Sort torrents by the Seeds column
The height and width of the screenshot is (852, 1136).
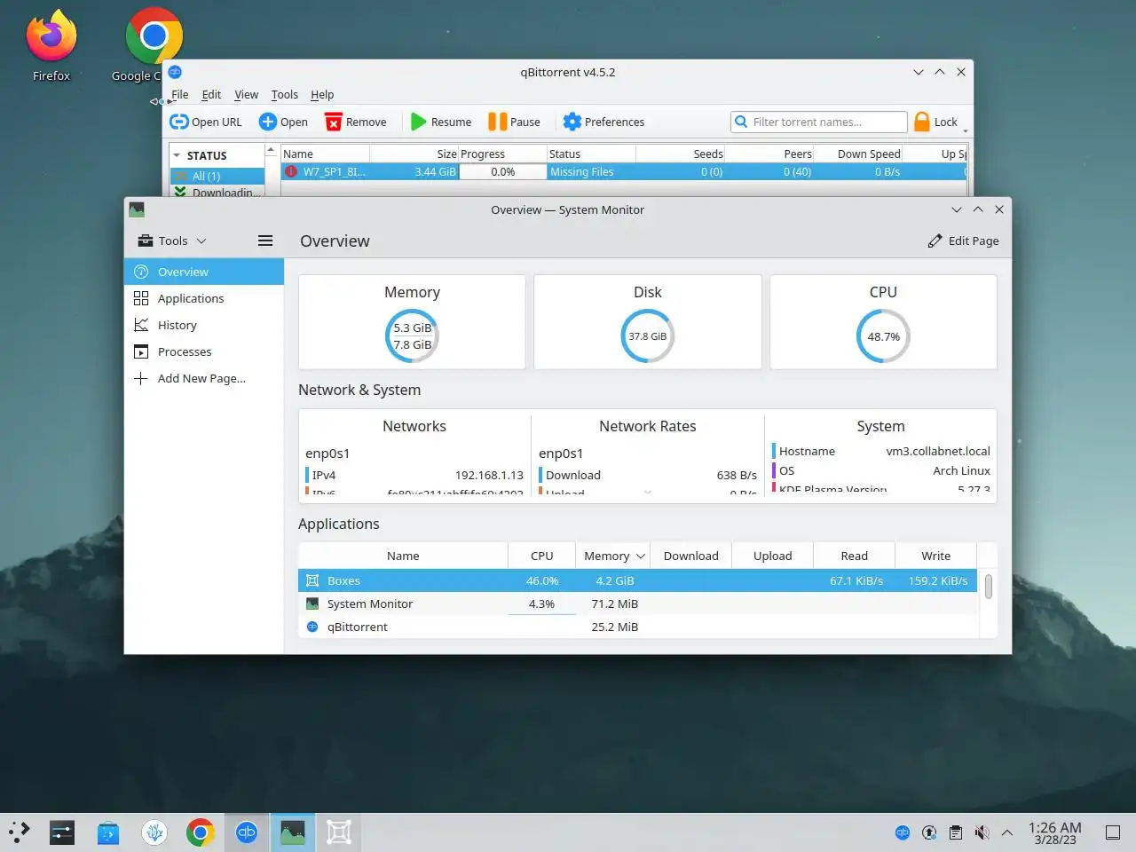pyautogui.click(x=681, y=154)
